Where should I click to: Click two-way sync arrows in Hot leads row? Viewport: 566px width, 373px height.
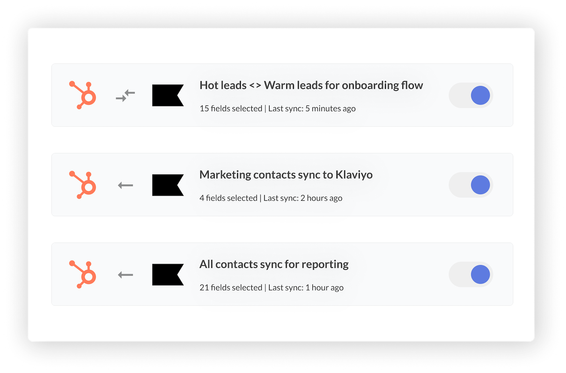[125, 96]
